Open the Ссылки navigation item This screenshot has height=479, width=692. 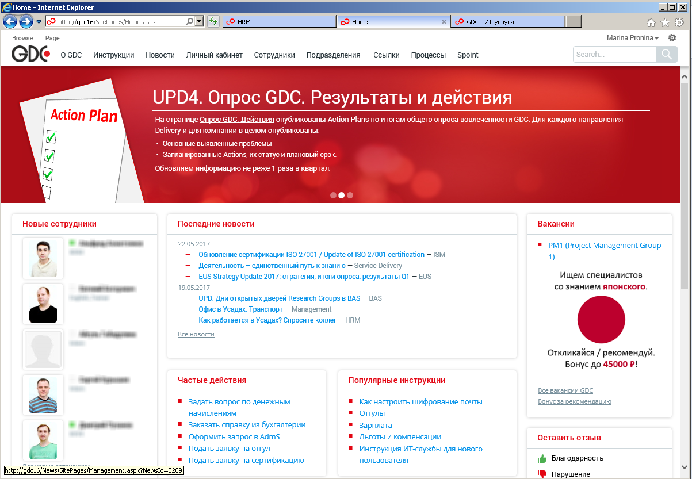pos(386,55)
